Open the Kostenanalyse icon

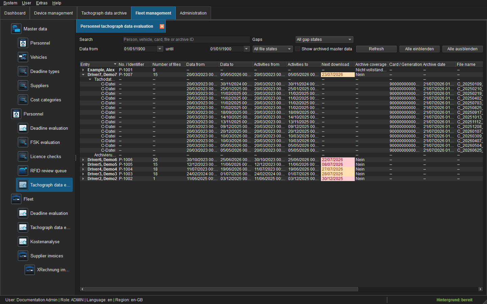[x=23, y=242]
